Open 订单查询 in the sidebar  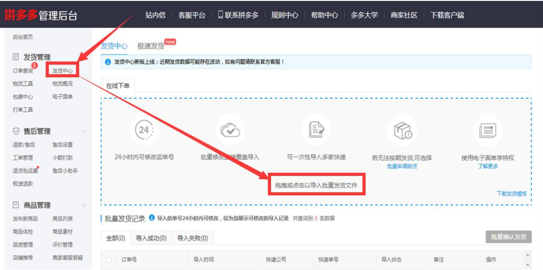point(23,71)
